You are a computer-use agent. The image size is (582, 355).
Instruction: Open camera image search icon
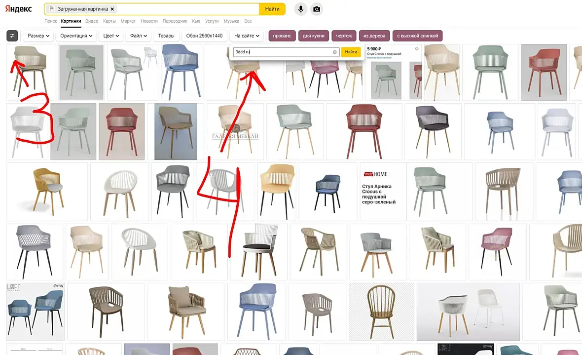(x=317, y=9)
